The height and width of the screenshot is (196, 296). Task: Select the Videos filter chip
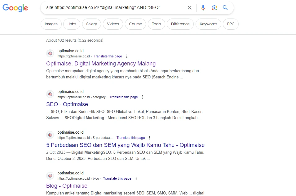tap(113, 24)
